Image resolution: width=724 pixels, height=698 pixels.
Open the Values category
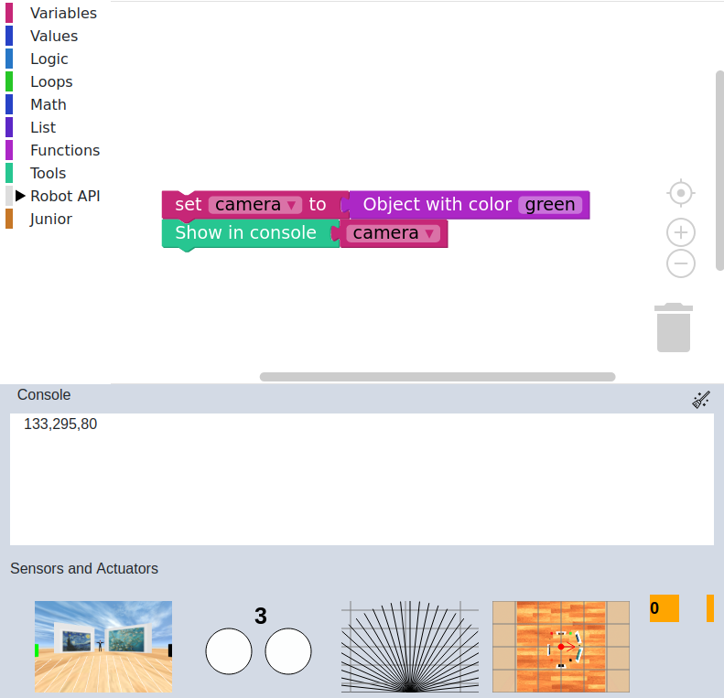(x=54, y=36)
